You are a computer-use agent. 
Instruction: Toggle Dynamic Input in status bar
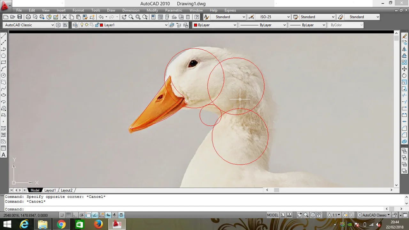pos(108,215)
